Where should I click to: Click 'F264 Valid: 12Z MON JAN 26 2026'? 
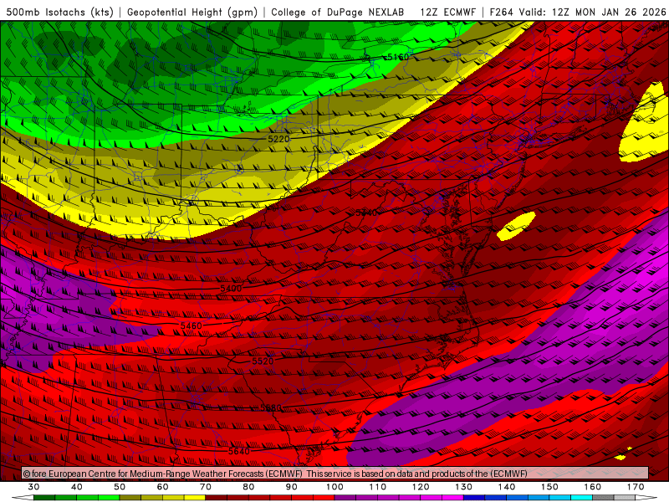click(578, 13)
